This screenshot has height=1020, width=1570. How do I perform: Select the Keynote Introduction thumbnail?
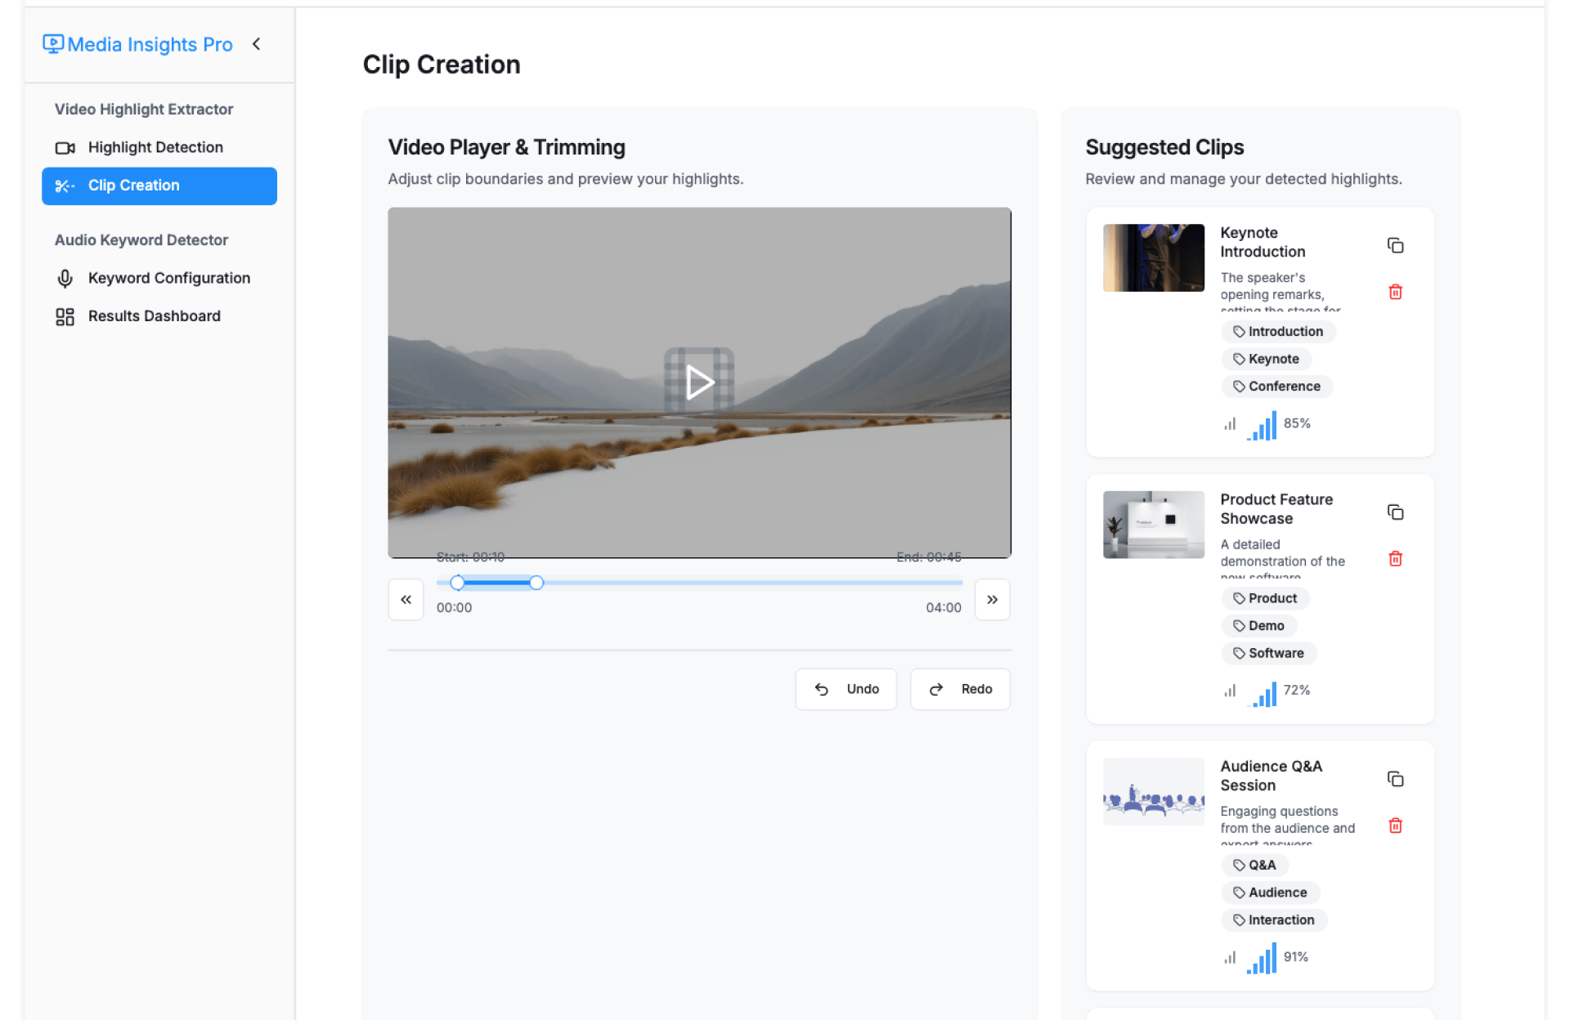[1153, 257]
